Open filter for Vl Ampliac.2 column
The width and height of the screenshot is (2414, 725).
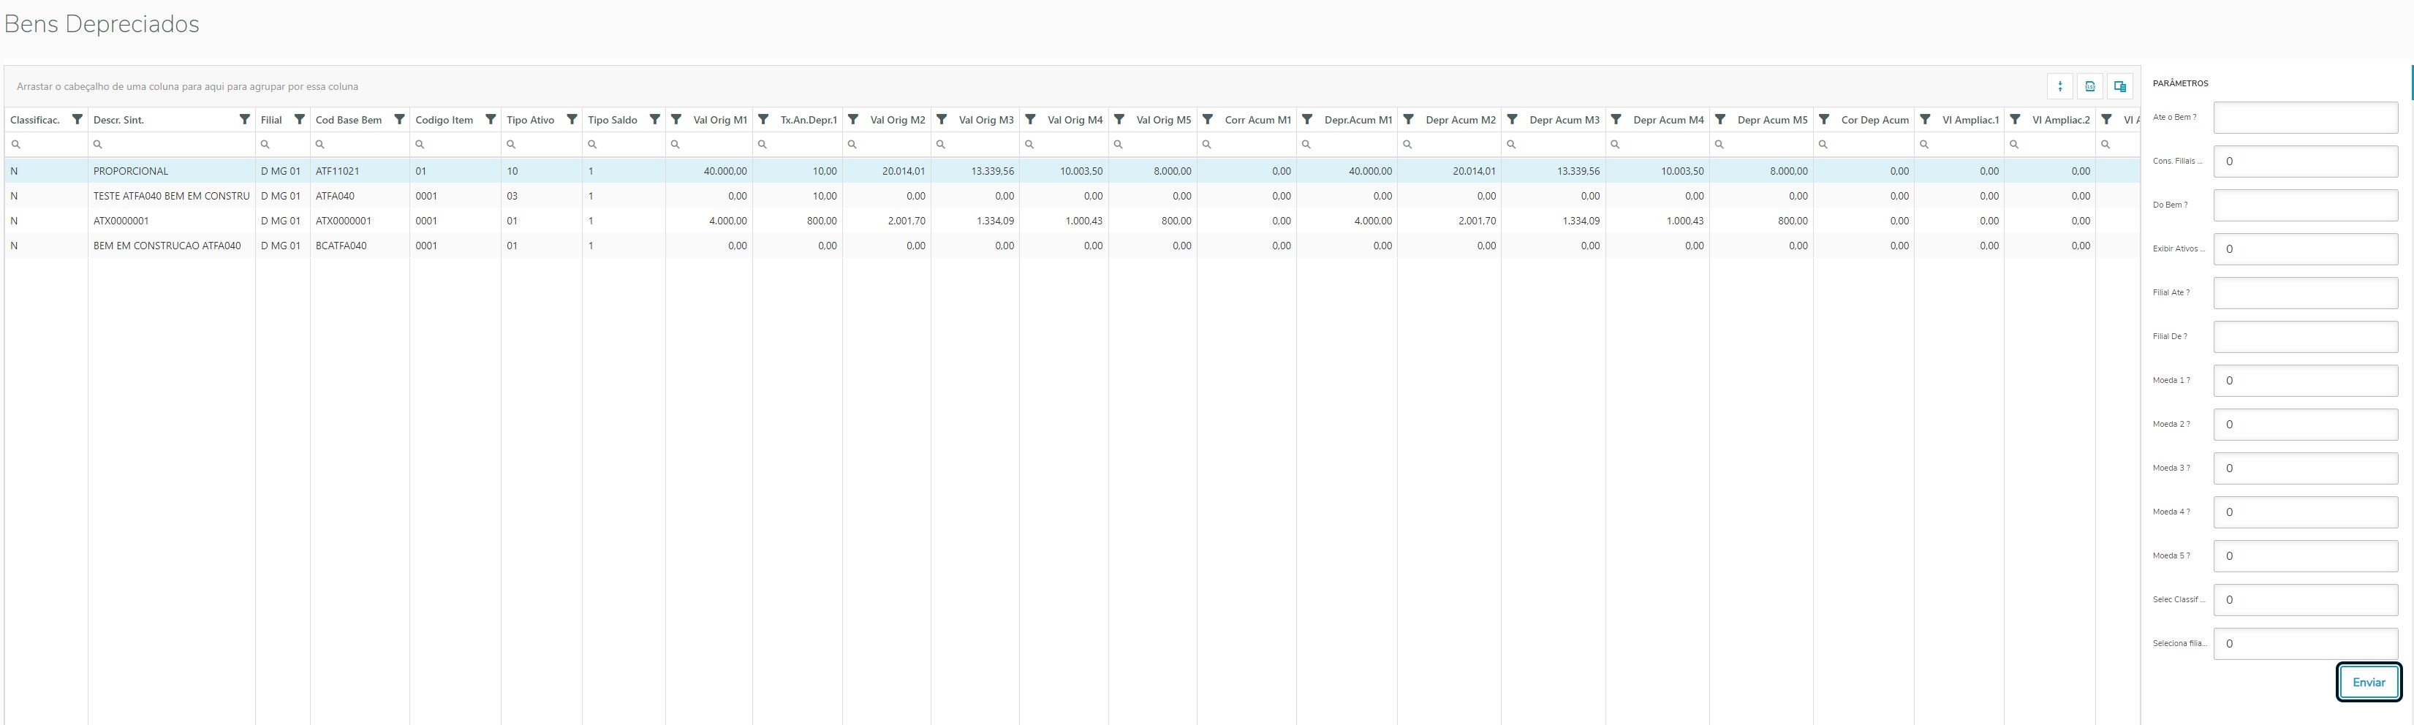click(x=2015, y=120)
